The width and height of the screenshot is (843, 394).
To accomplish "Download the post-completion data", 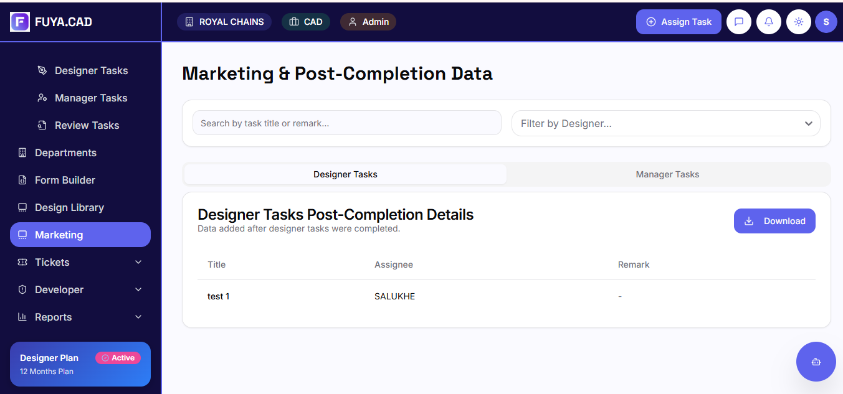I will 774,221.
